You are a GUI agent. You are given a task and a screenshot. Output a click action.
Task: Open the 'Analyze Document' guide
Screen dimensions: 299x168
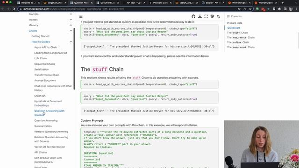click(x=45, y=80)
